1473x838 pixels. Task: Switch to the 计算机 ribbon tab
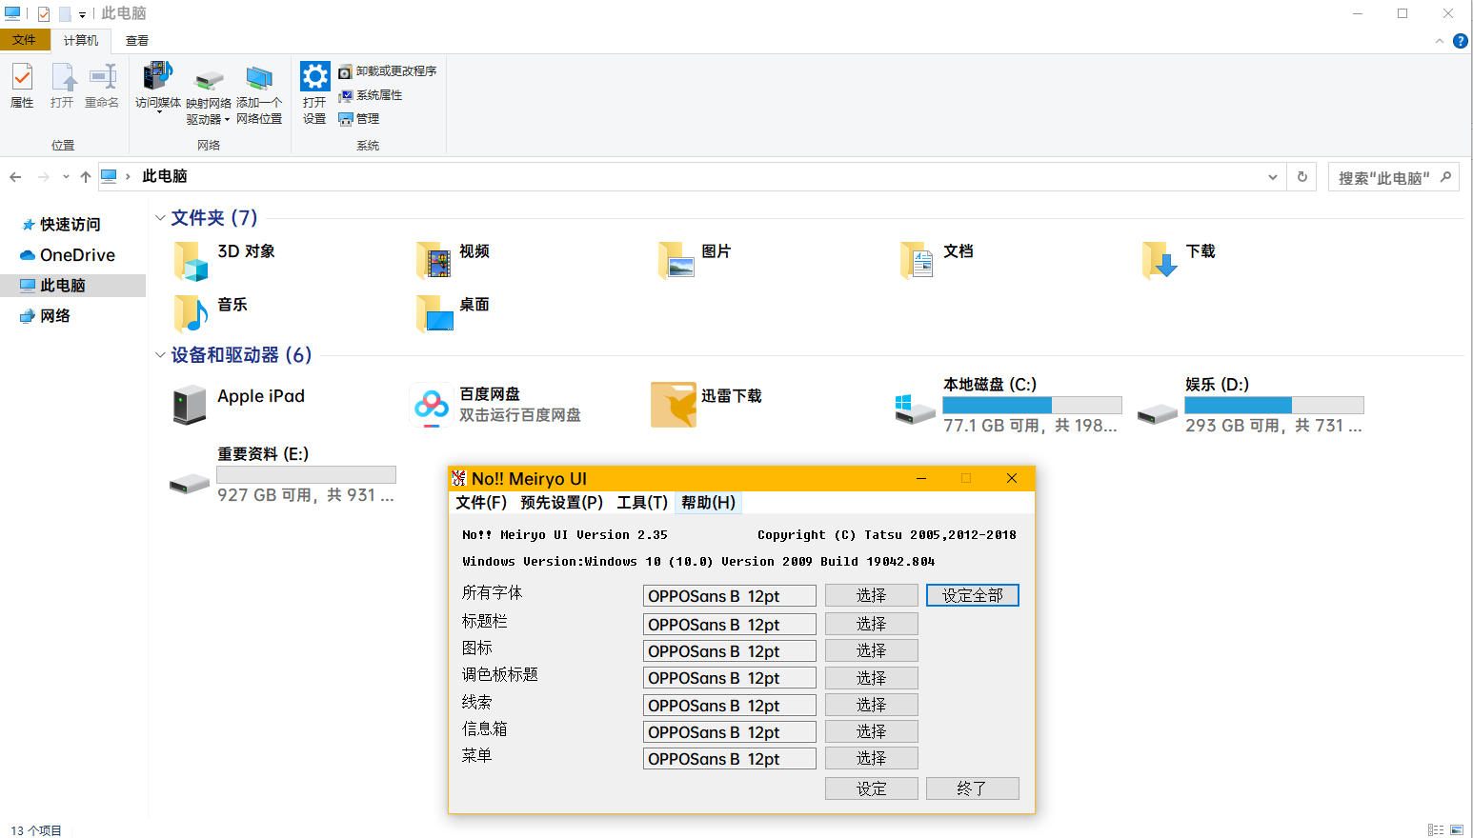(x=81, y=40)
